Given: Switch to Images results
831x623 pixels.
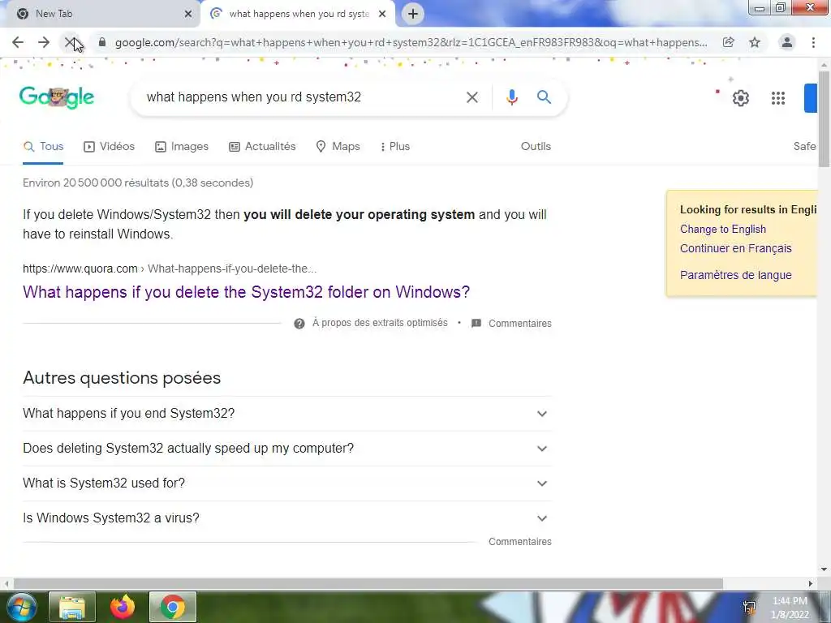Looking at the screenshot, I should point(182,147).
